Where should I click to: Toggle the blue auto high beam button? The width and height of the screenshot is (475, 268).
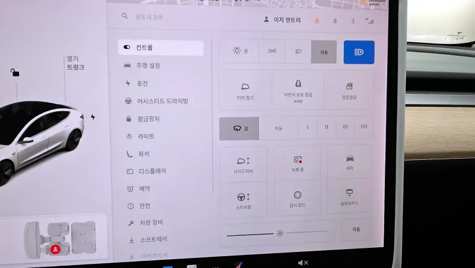(x=359, y=52)
